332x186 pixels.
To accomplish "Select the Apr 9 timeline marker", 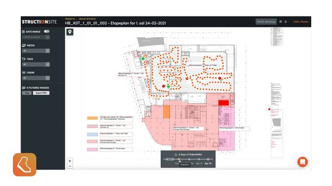I will point(199,160).
